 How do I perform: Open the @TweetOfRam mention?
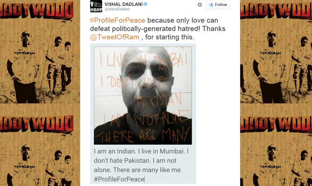[x=115, y=37]
